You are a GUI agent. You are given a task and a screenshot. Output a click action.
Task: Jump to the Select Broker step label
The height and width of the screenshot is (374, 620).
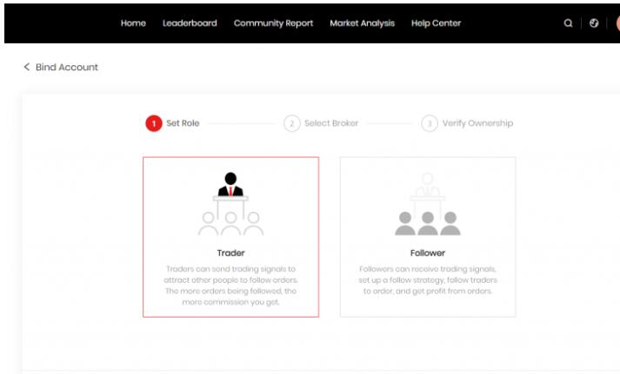pos(331,123)
